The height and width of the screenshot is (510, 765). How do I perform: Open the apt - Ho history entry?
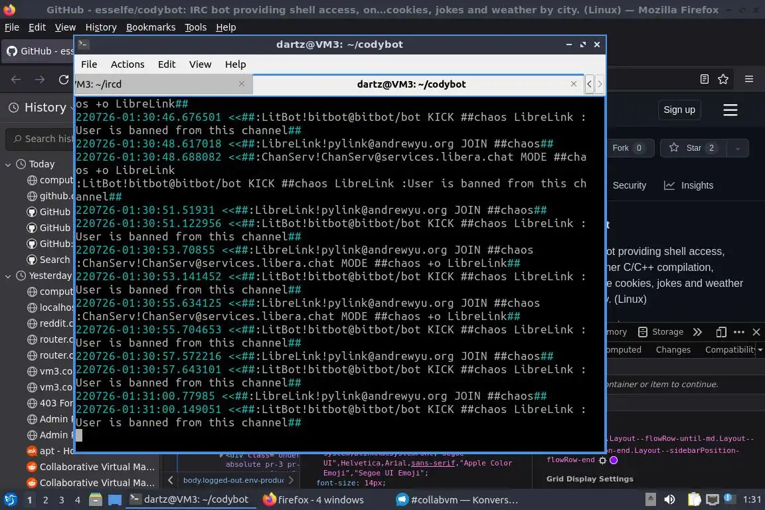[x=50, y=451]
